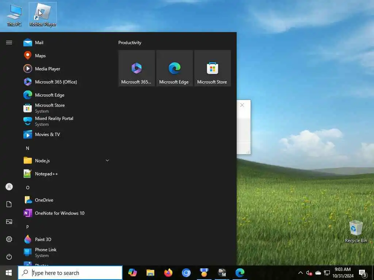
Task: Click the letter O section header
Action: [27, 188]
